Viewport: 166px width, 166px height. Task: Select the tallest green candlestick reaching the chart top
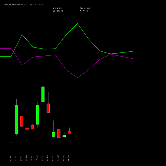click(x=43, y=94)
